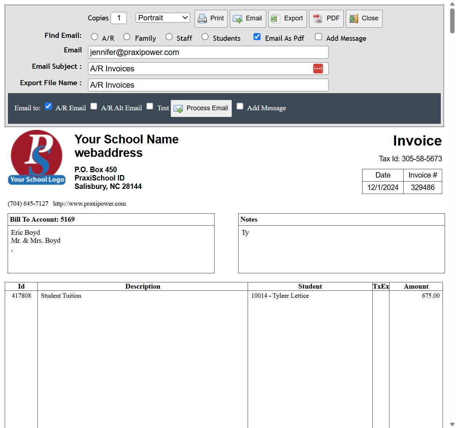Open the Portrait orientation dropdown

163,18
